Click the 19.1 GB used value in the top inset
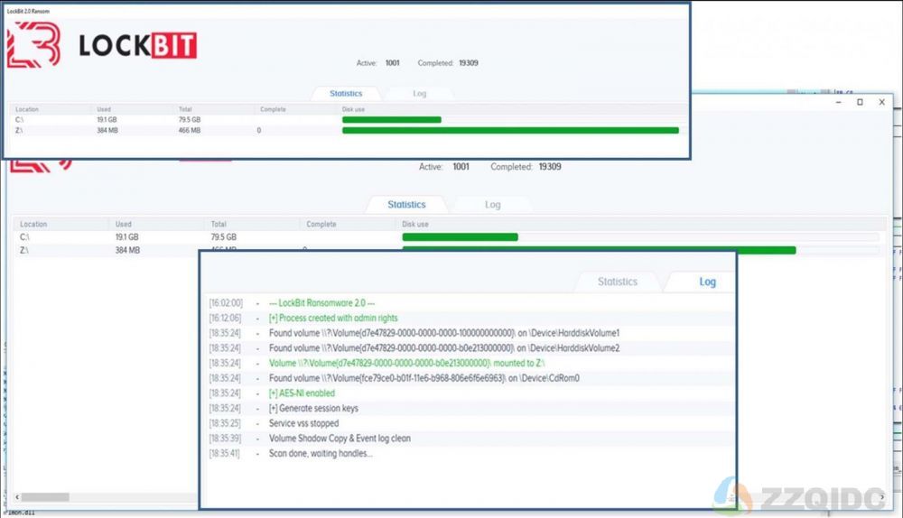This screenshot has height=518, width=903. pos(107,120)
